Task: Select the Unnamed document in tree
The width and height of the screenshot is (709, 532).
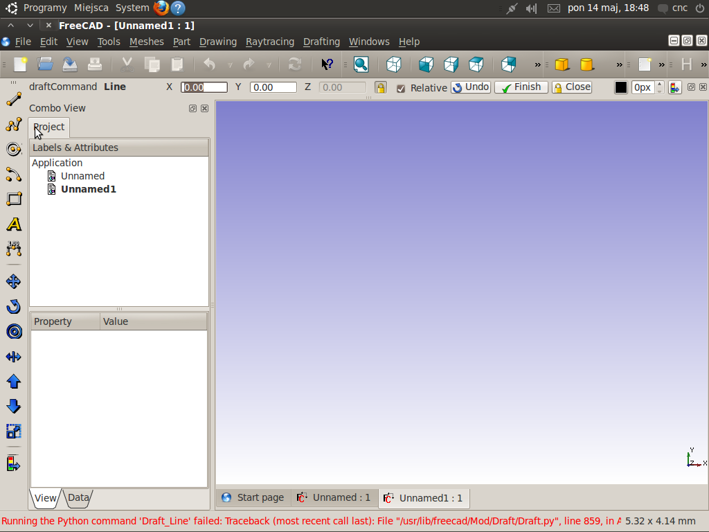Action: tap(83, 176)
